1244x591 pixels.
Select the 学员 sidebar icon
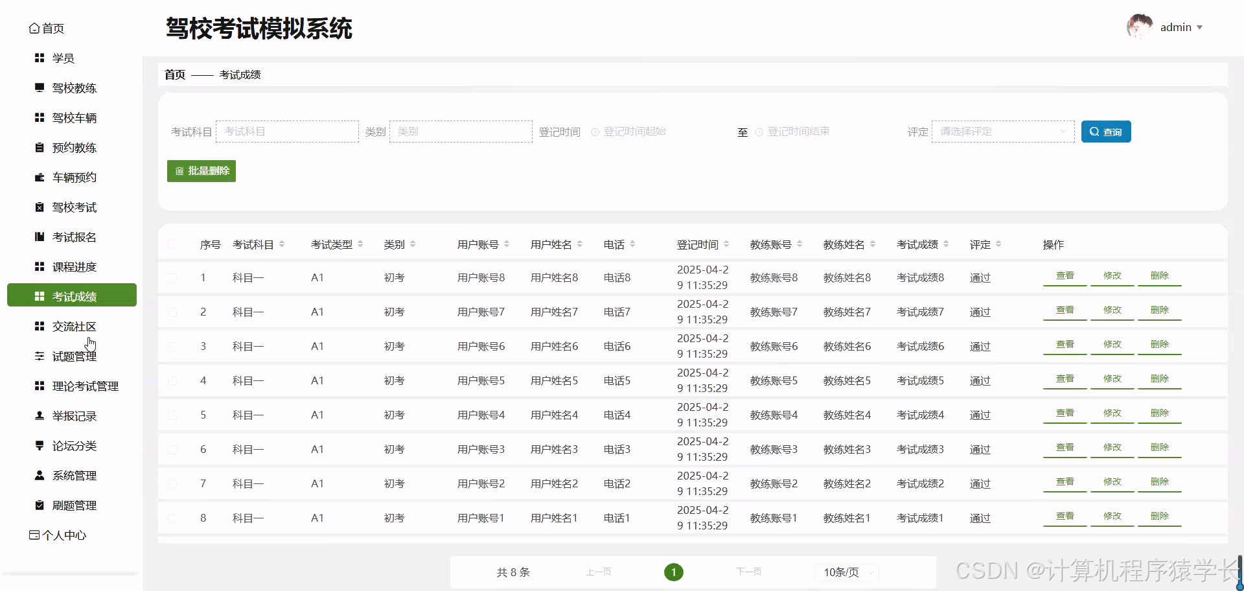click(39, 58)
